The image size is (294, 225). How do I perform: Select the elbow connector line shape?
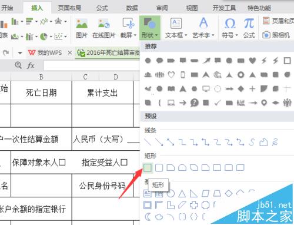(x=182, y=142)
